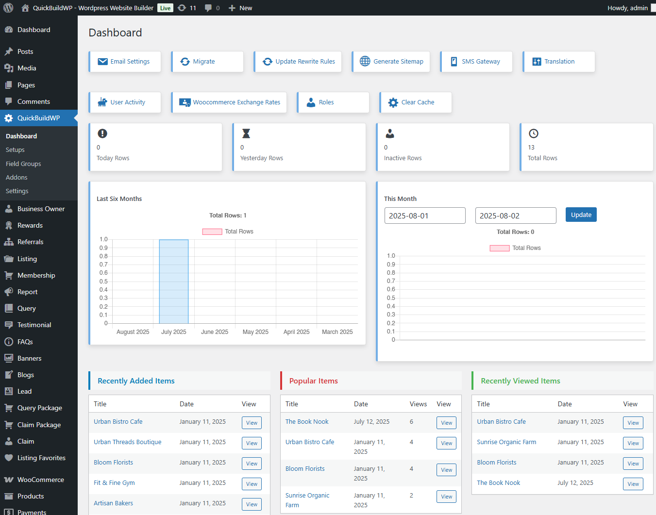Click the Clear Cache gear icon

[x=393, y=102]
